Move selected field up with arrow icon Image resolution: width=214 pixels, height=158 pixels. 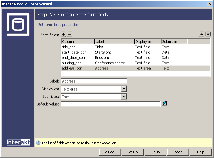[202, 34]
